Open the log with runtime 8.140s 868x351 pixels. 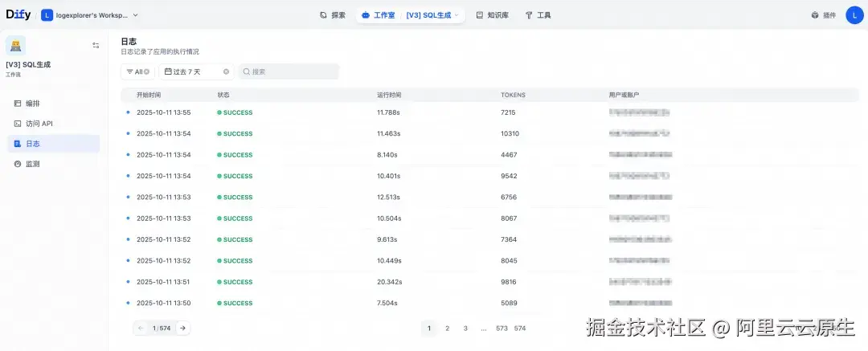tap(490, 155)
